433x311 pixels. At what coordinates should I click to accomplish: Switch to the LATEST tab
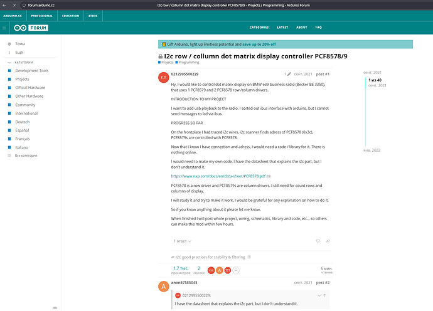282,28
